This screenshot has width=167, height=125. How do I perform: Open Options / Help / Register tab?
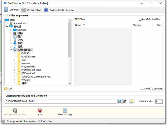pos(59,10)
